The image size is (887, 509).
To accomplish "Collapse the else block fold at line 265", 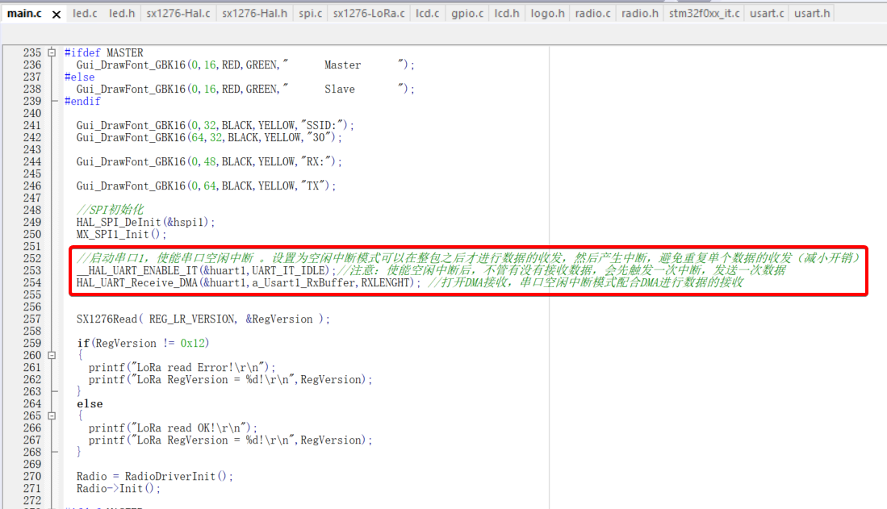I will point(52,416).
